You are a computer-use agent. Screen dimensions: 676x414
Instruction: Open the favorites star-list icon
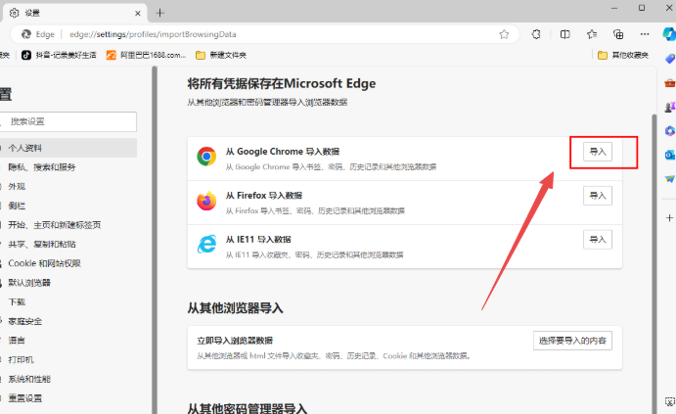pos(592,34)
